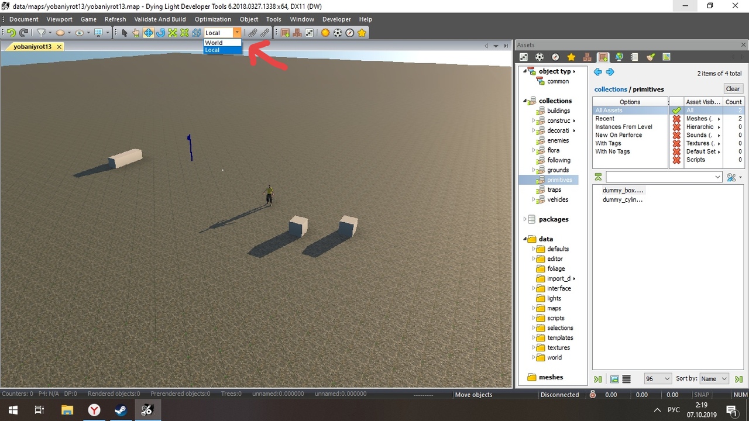Viewport: 749px width, 421px height.
Task: Select Instances From Level option
Action: 630,127
